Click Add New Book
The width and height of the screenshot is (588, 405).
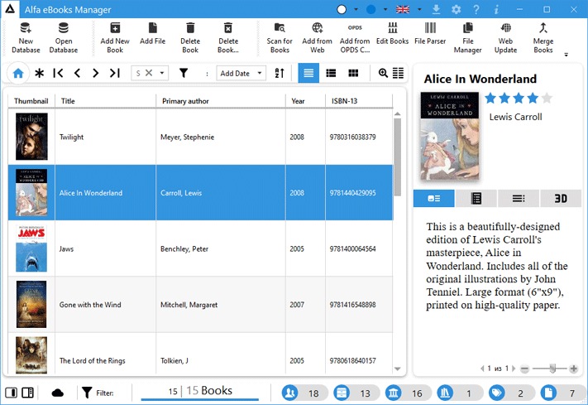point(115,38)
